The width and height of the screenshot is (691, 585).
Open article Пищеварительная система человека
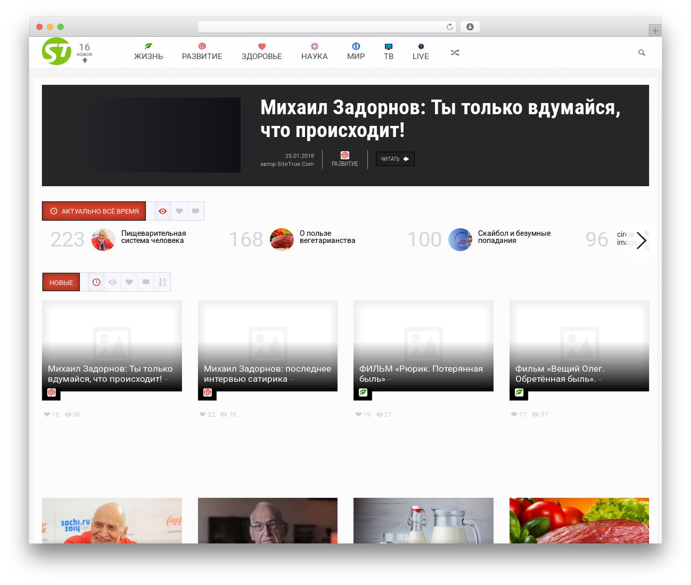click(153, 237)
